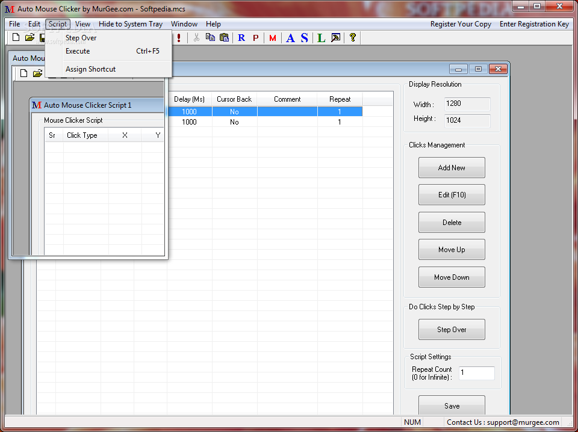Click the red exclamation mark toolbar icon
578x432 pixels.
pos(179,37)
